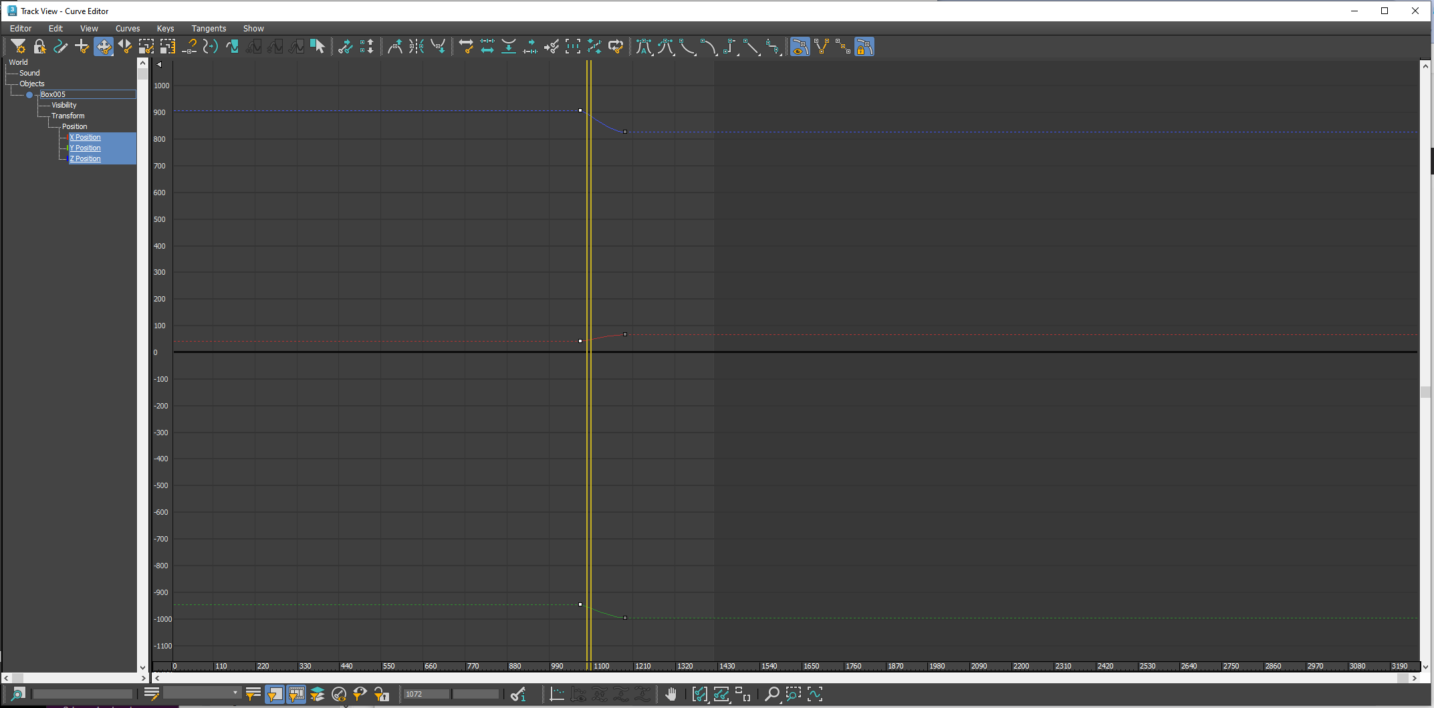The image size is (1434, 708).
Task: Toggle Lock Tangents on the toolbar
Action: point(864,46)
